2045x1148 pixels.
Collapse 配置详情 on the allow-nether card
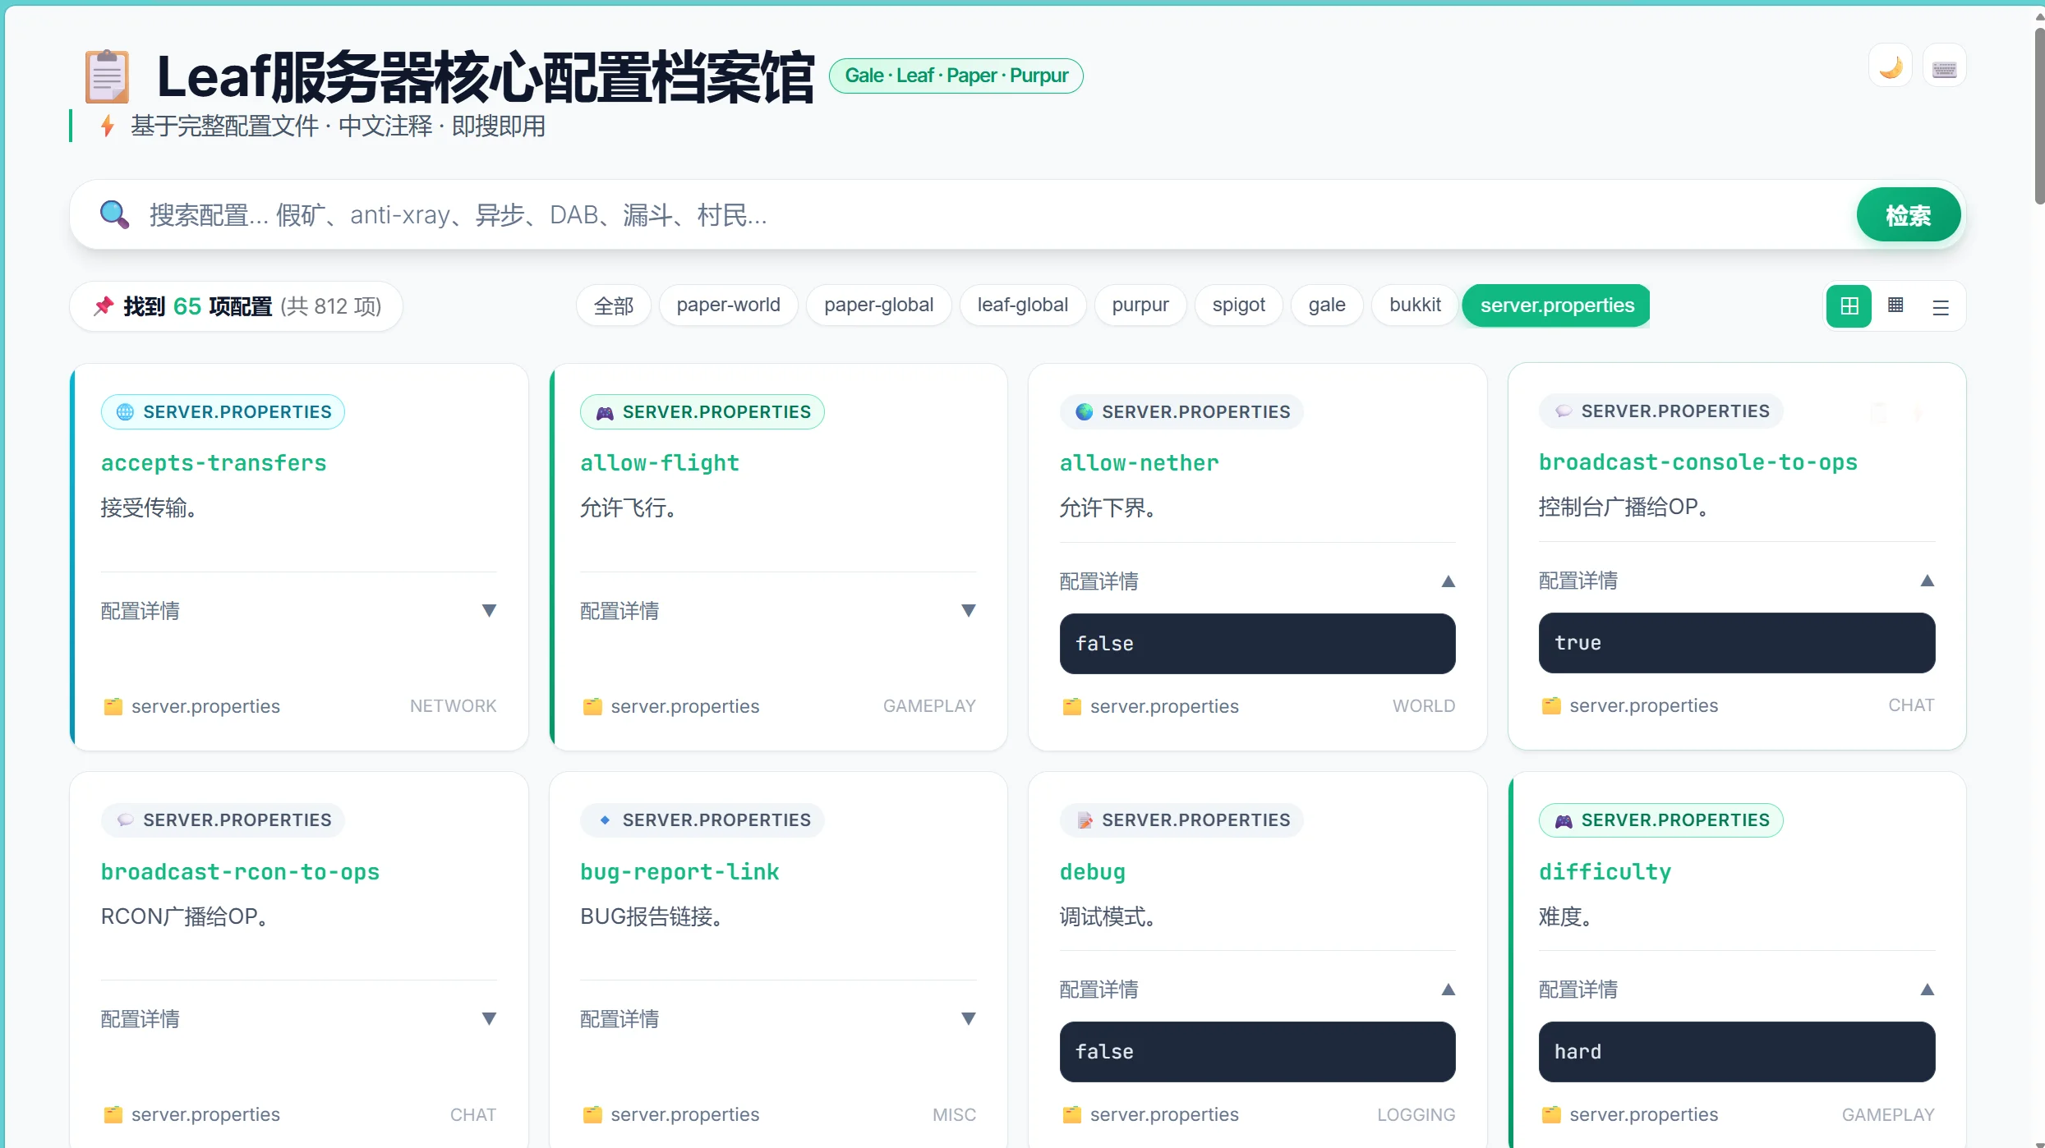(x=1257, y=581)
